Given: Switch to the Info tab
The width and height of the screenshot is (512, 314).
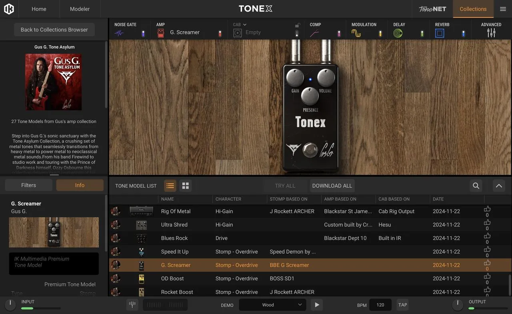Looking at the screenshot, I should point(80,185).
